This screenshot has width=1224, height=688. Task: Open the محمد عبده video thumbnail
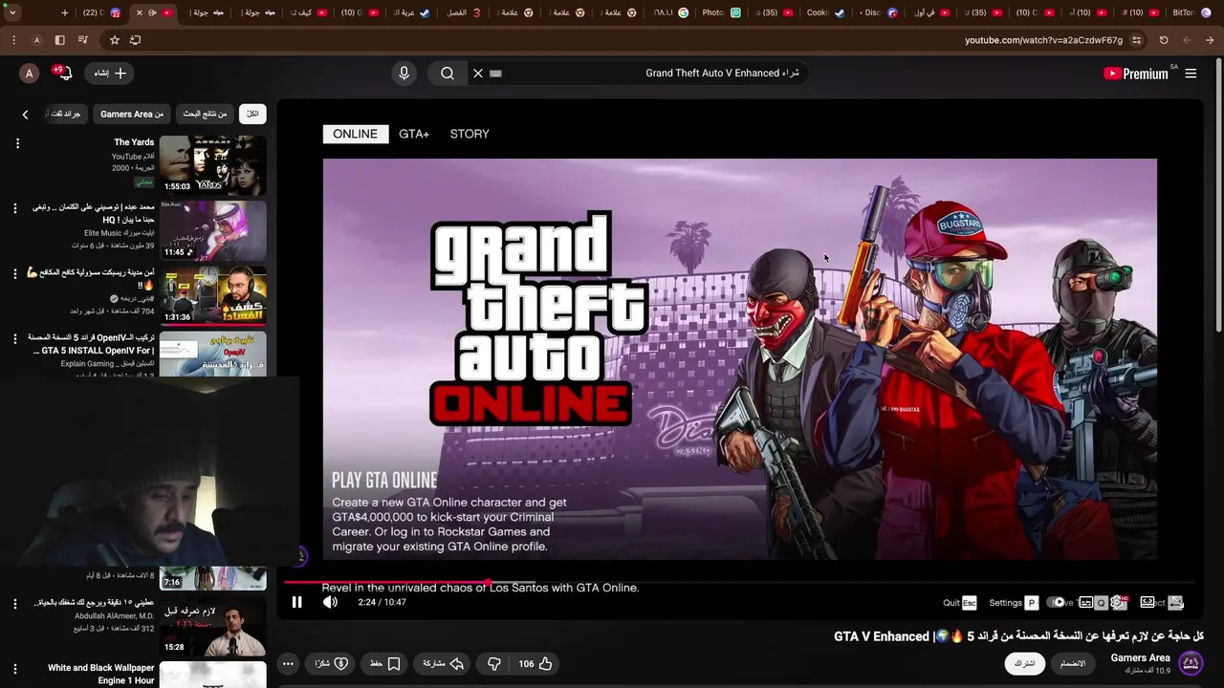pos(212,230)
